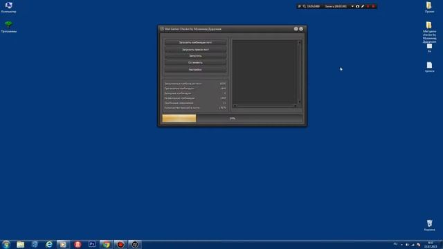Click the red round taskbar icon beside Photoshop
The height and width of the screenshot is (249, 443).
[x=78, y=244]
